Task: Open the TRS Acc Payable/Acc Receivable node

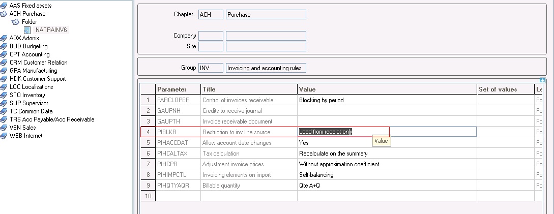Action: pyautogui.click(x=52, y=119)
